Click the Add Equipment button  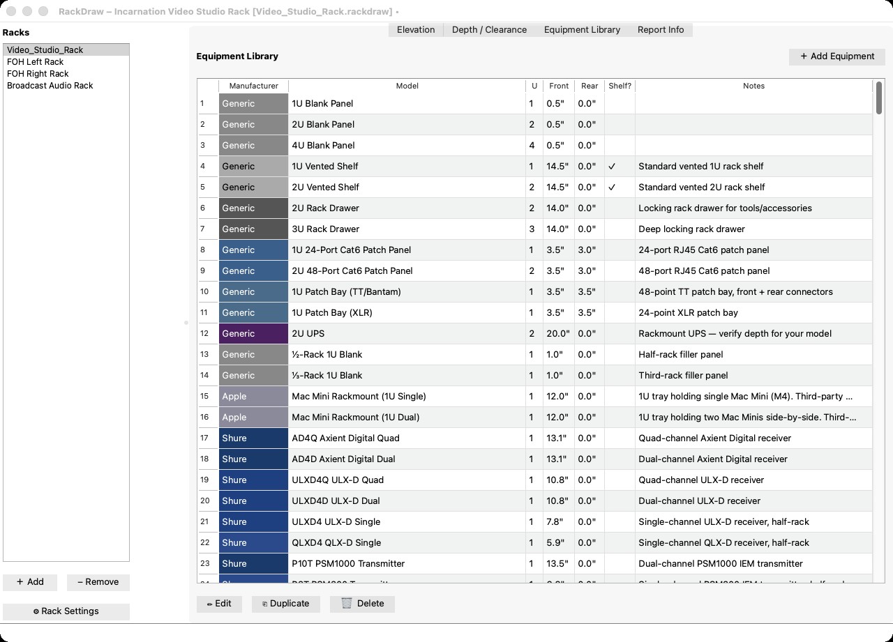[837, 56]
